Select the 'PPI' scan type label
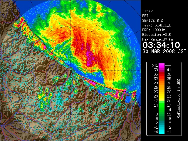Viewport: 188px width, 141px height. [145, 16]
